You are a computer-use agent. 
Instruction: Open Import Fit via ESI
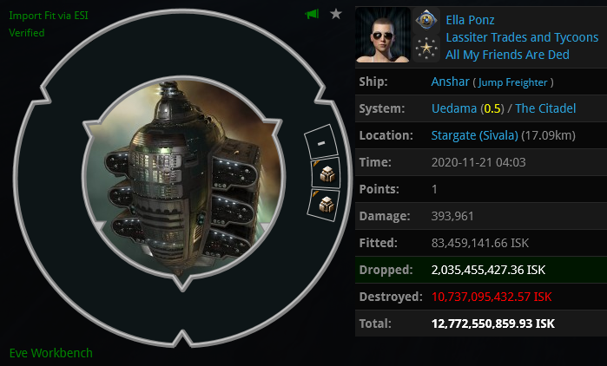[x=49, y=16]
